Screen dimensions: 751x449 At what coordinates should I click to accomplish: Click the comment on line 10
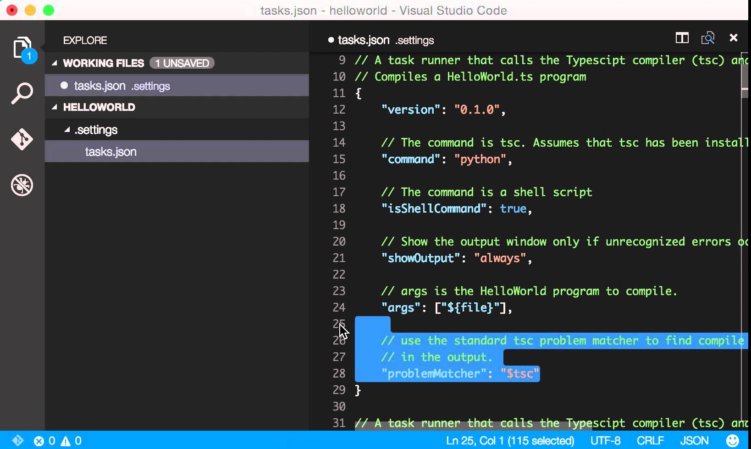tap(470, 77)
